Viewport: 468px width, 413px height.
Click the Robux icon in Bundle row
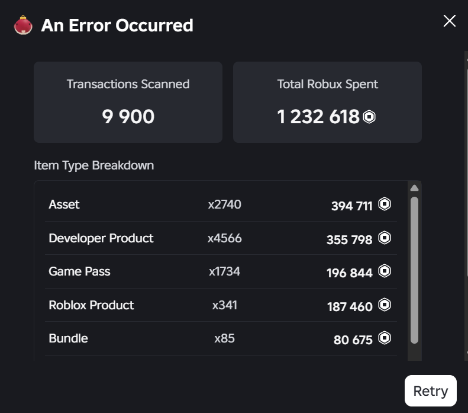[x=385, y=338]
